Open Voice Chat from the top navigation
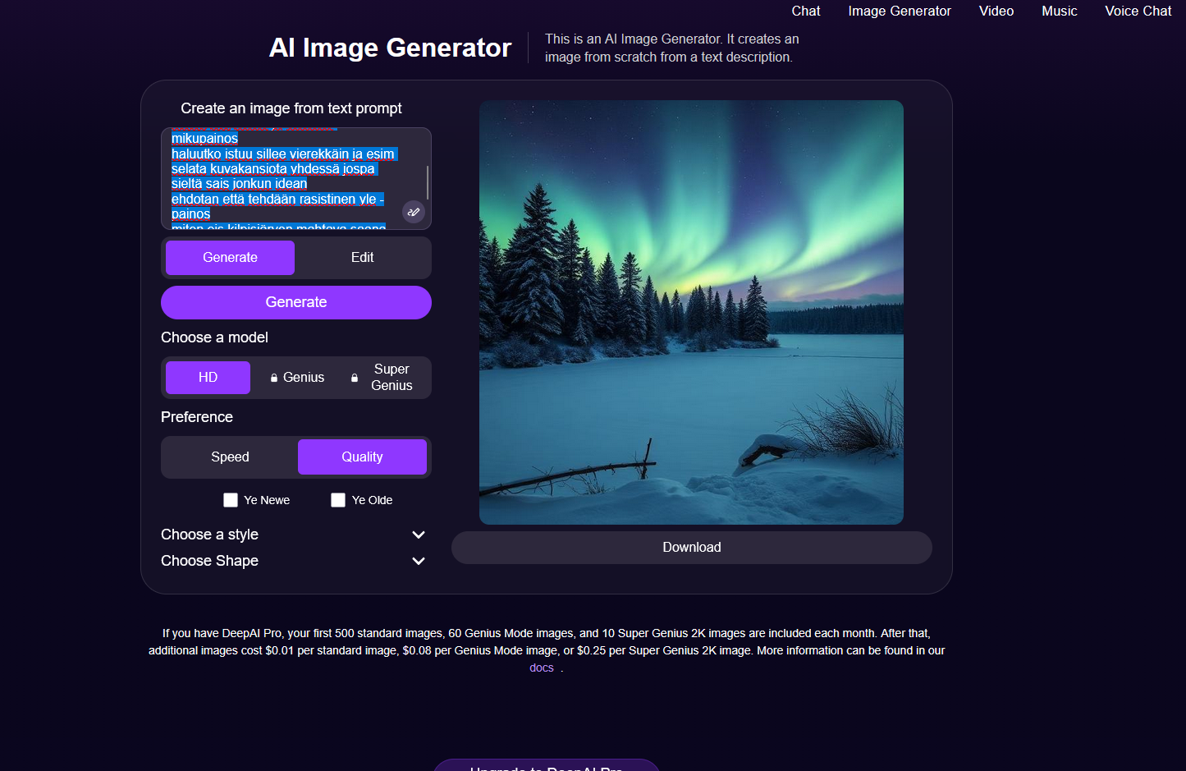 point(1138,11)
